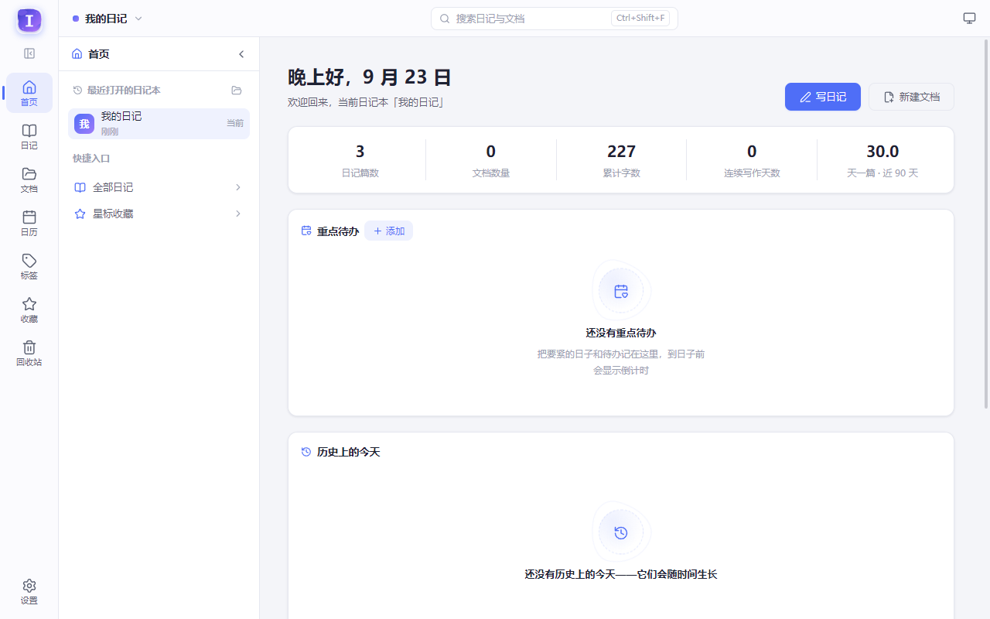The image size is (990, 619).
Task: Click the 欢迎回来 welcome subtitle text
Action: pos(367,102)
